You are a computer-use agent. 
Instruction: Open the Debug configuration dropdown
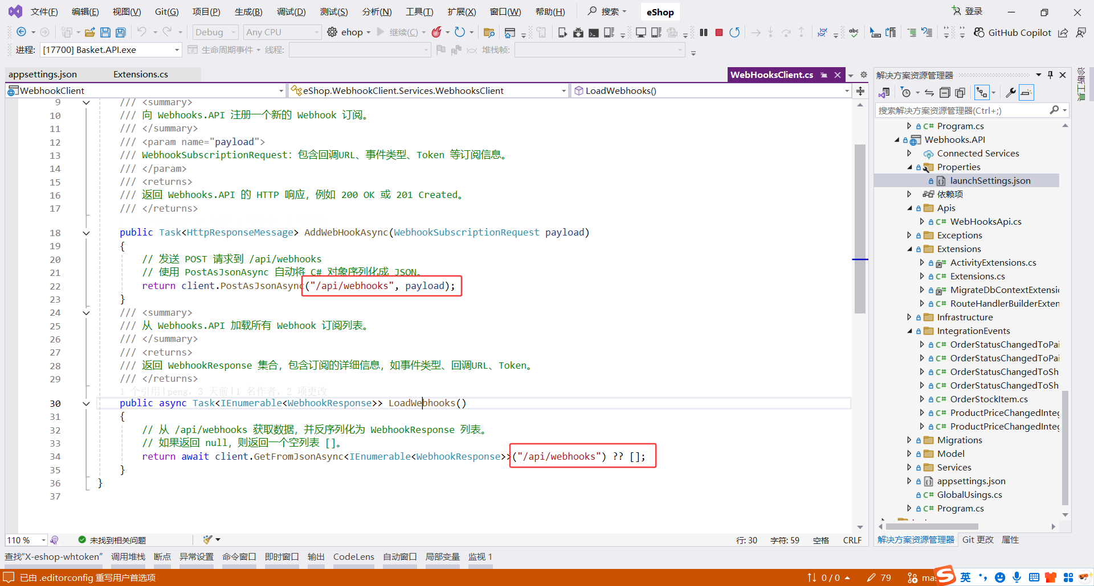point(215,32)
